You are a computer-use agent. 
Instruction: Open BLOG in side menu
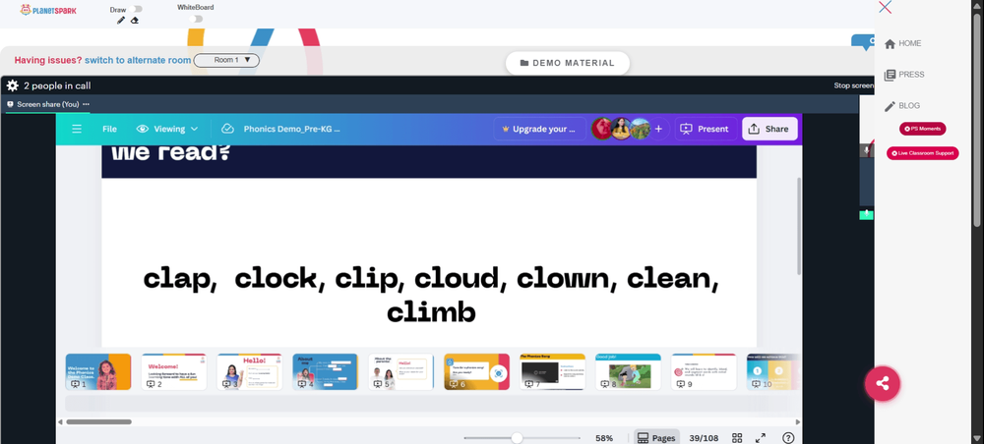coord(901,106)
